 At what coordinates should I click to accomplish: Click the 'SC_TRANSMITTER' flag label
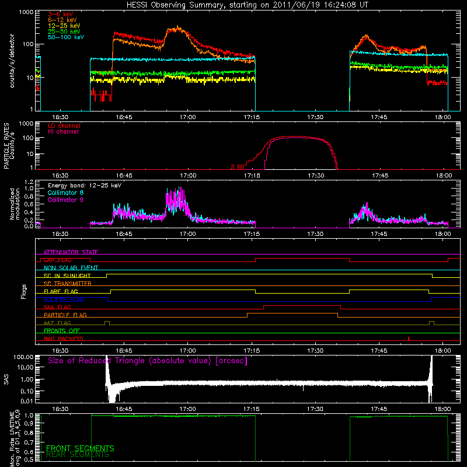(x=67, y=284)
